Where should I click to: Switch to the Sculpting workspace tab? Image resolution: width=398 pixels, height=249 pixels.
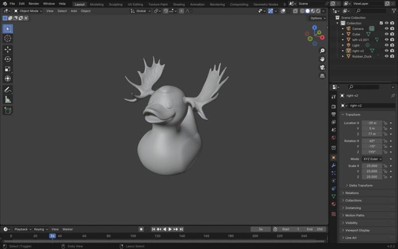coord(115,4)
